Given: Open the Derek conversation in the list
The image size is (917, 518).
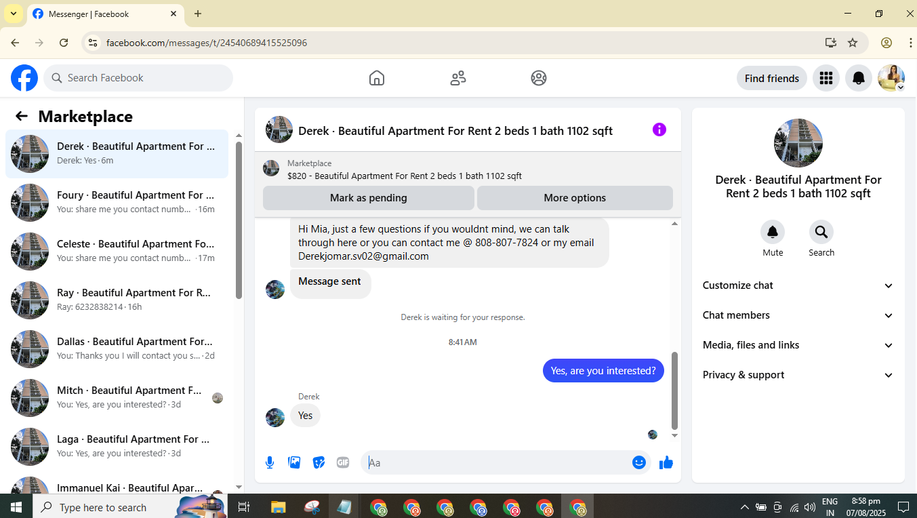Looking at the screenshot, I should tap(117, 154).
